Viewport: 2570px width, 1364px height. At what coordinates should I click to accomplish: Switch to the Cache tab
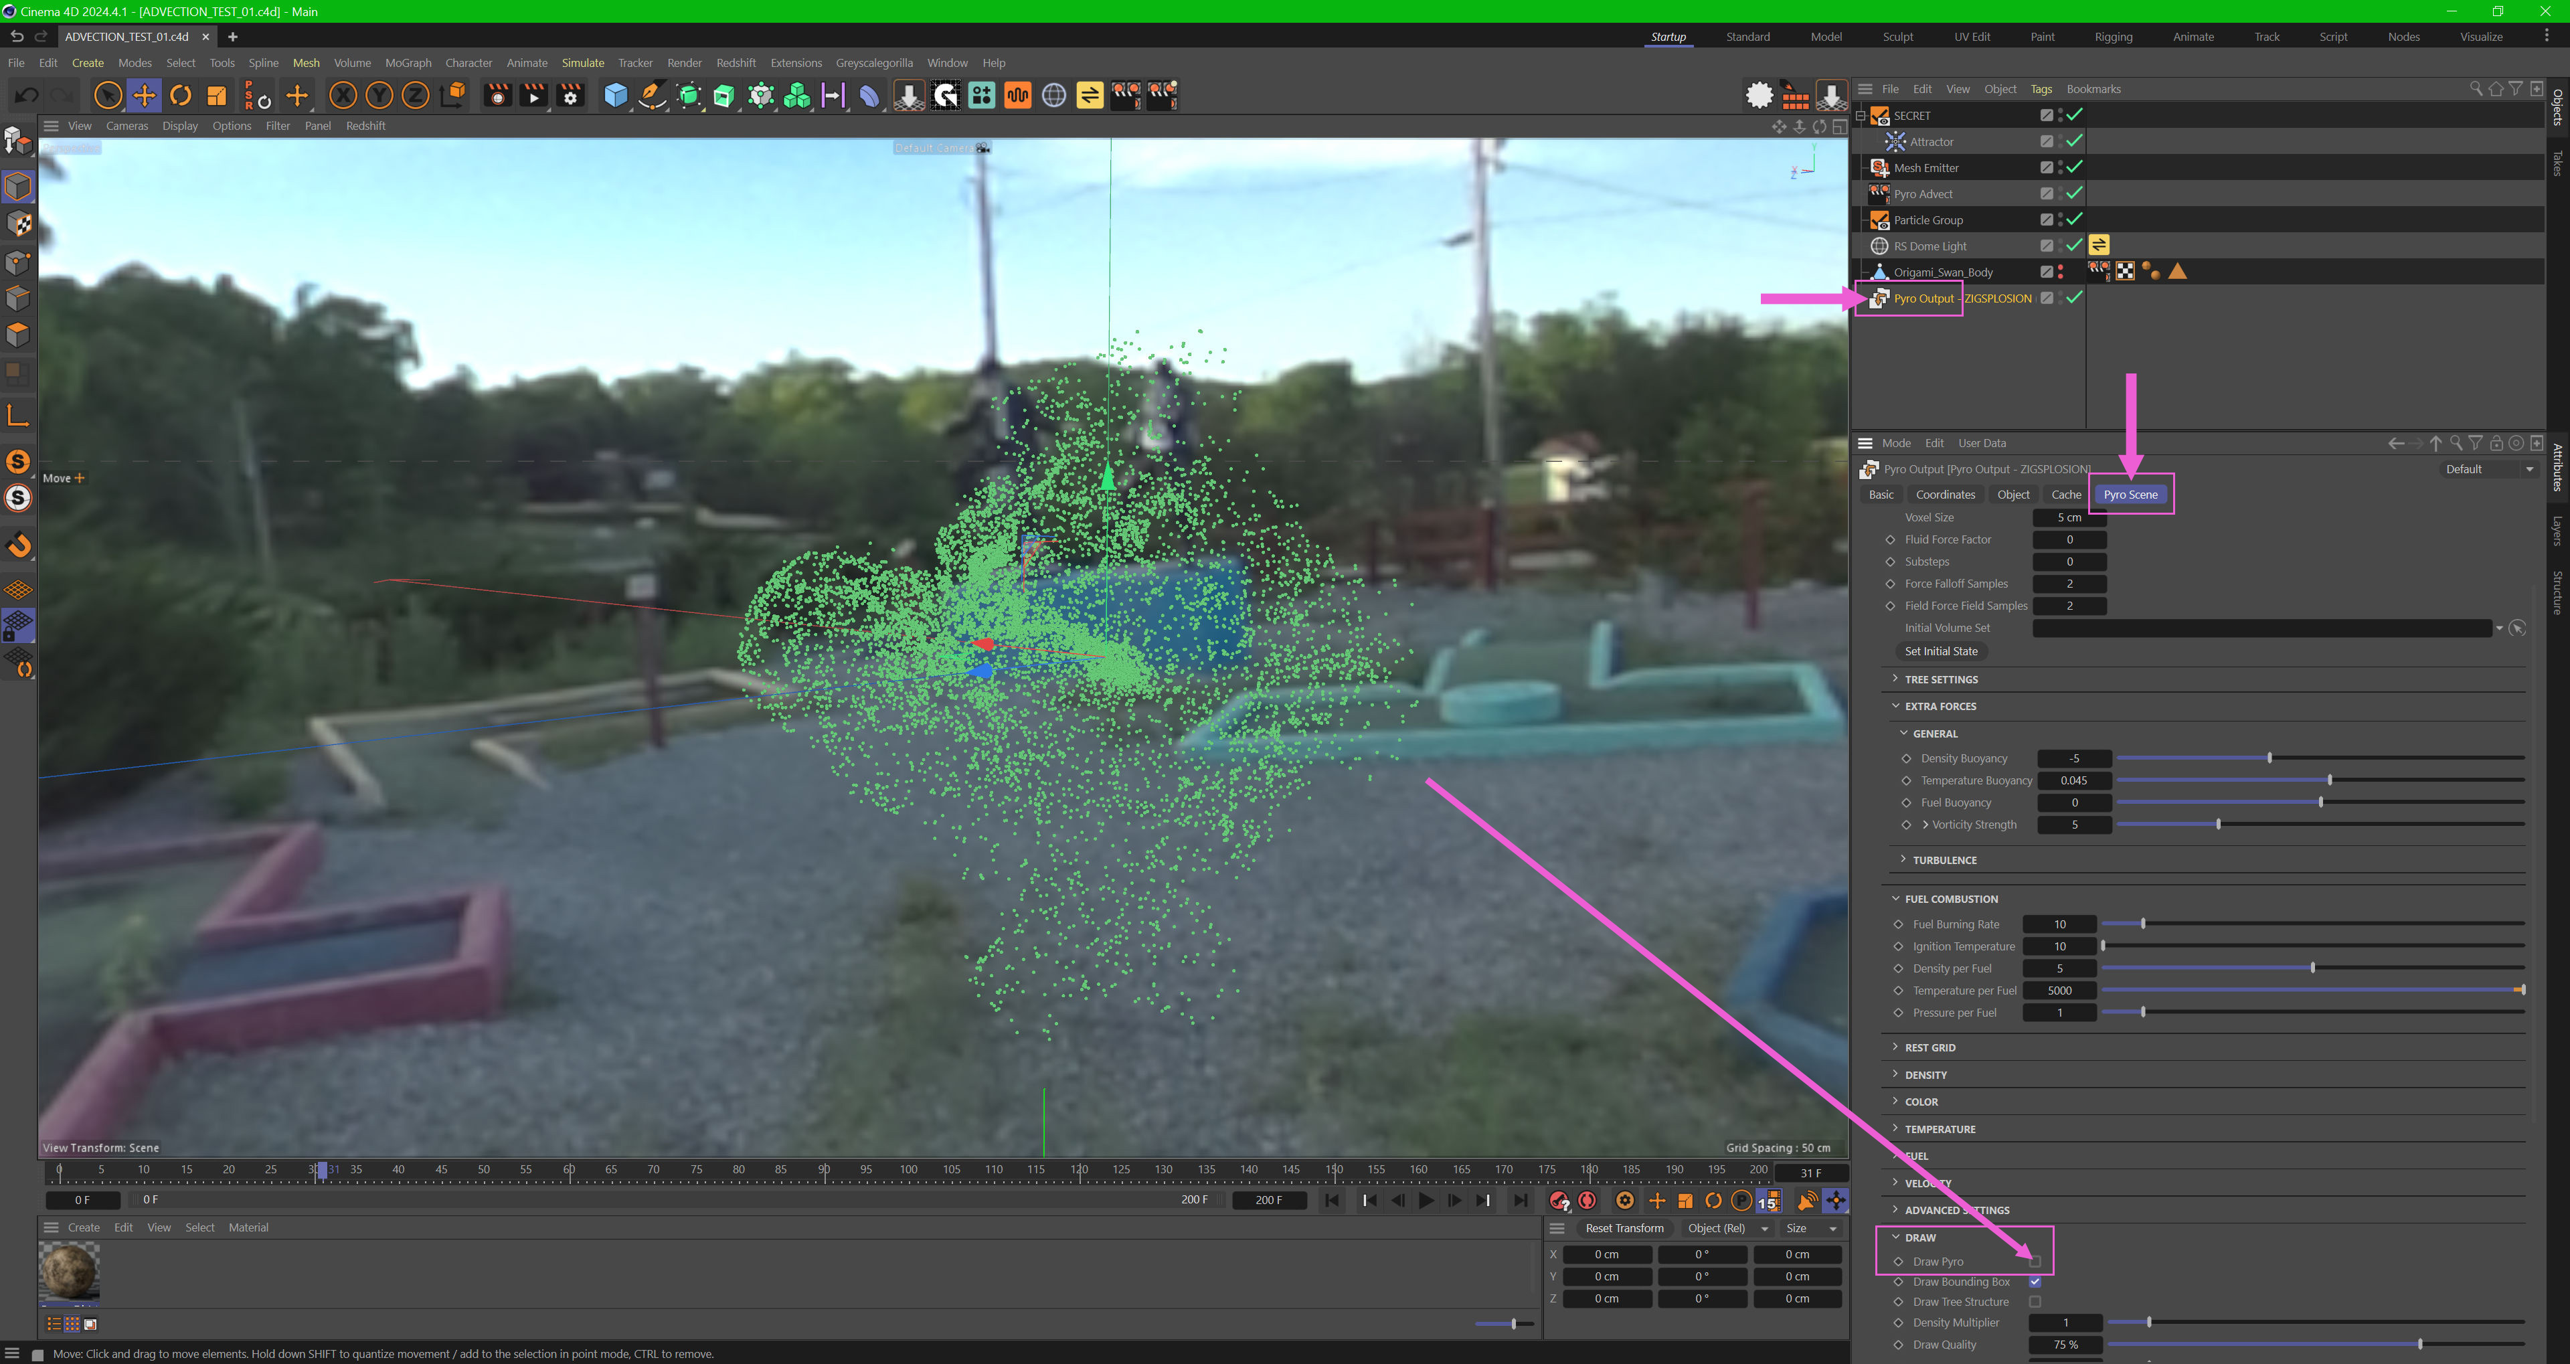tap(2065, 495)
